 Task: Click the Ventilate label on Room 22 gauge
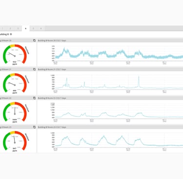click(x=27, y=108)
